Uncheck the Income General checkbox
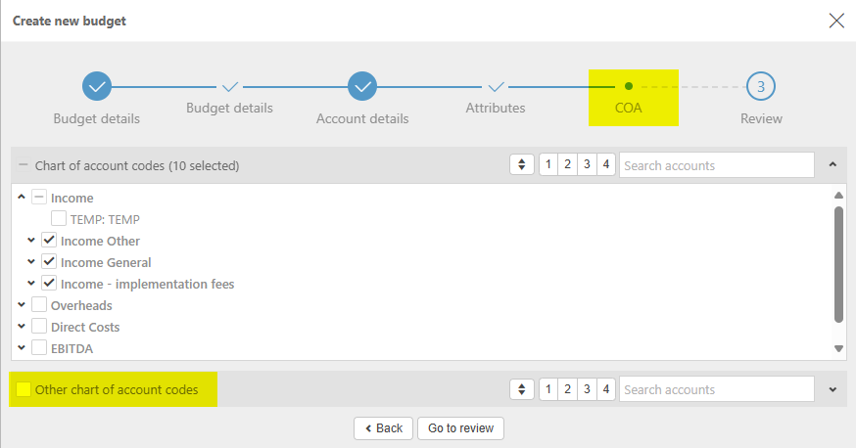 point(49,262)
